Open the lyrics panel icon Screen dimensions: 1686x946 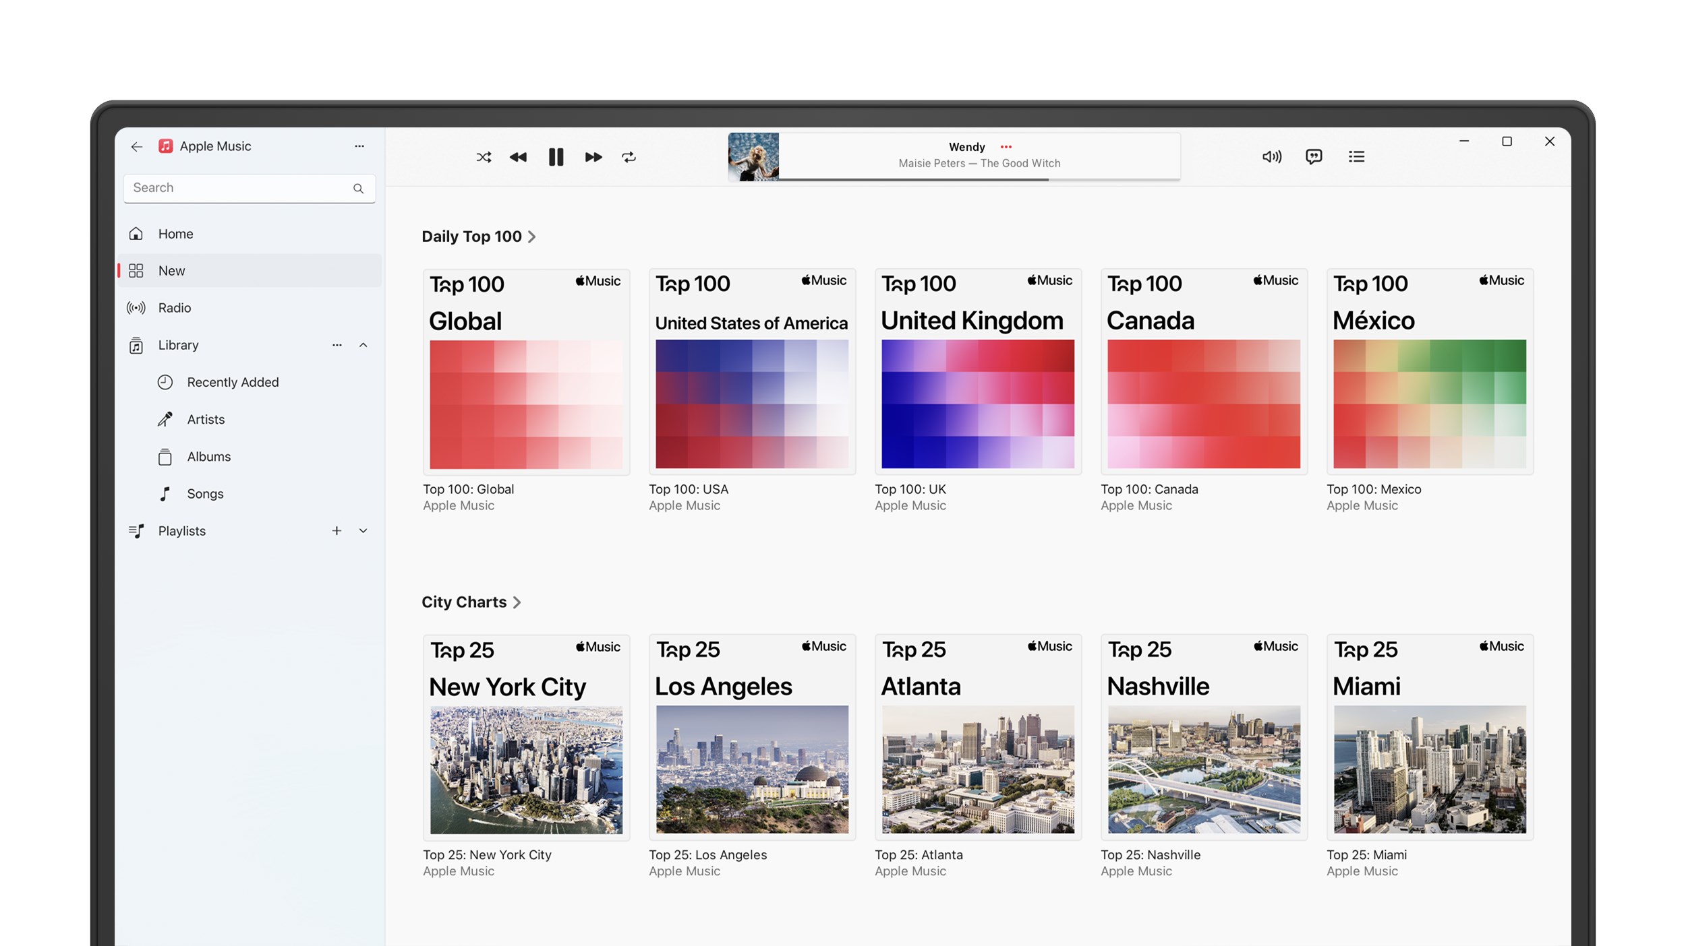1314,156
